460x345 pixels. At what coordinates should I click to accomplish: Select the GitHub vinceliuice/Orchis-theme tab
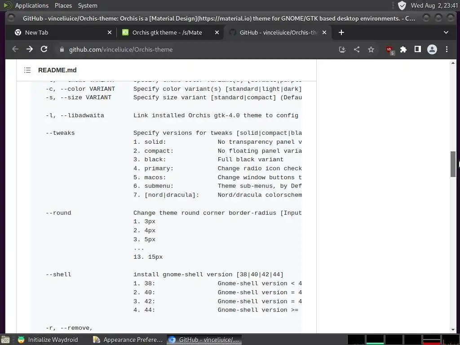tap(278, 32)
